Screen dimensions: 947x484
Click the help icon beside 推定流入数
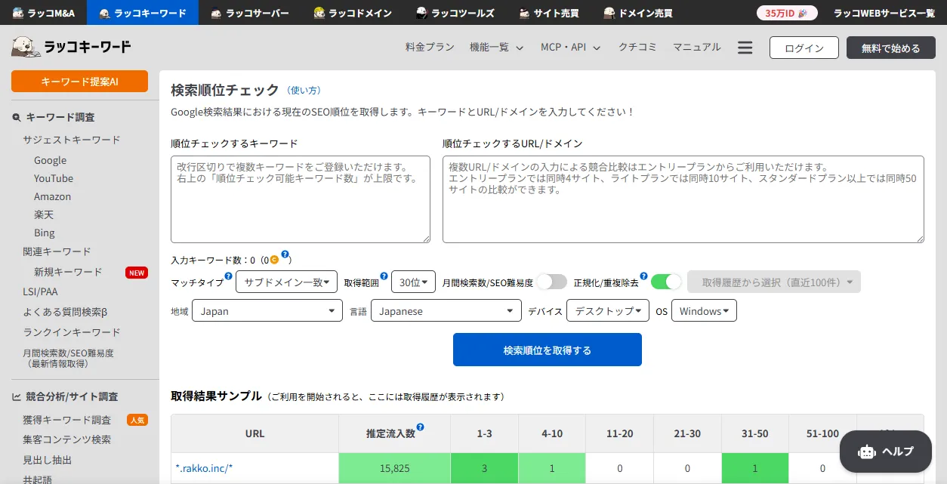point(420,427)
